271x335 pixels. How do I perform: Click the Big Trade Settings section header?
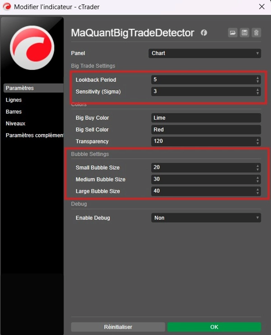coord(93,66)
